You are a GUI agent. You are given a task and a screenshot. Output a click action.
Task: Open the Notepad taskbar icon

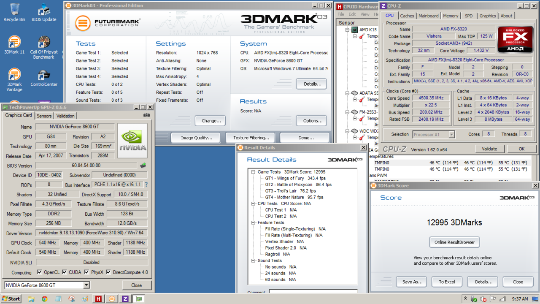coord(58,299)
